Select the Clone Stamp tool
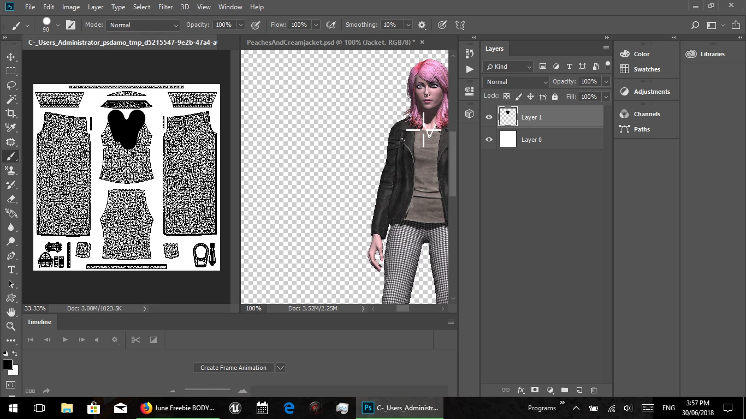This screenshot has height=419, width=746. pos(11,171)
